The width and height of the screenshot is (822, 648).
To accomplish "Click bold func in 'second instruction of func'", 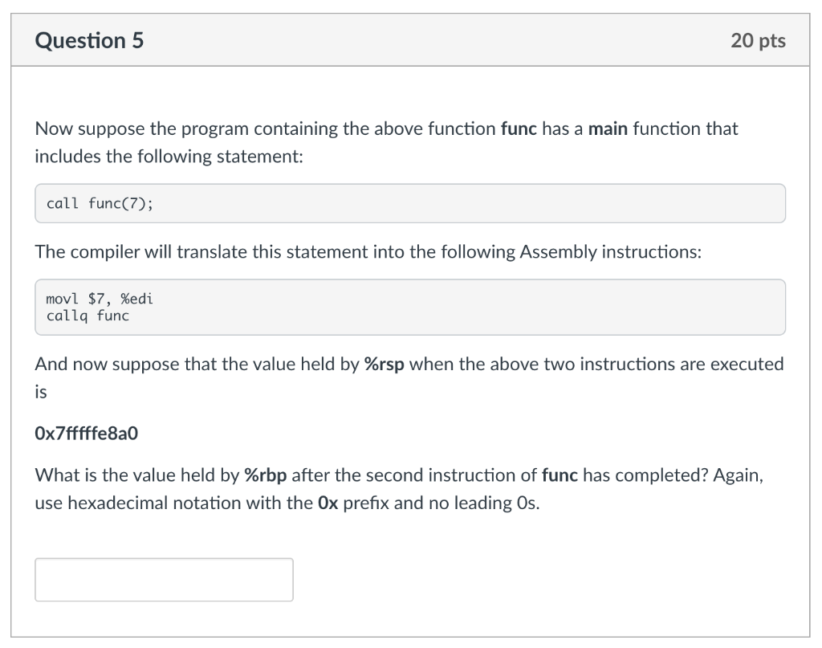I will coord(560,475).
